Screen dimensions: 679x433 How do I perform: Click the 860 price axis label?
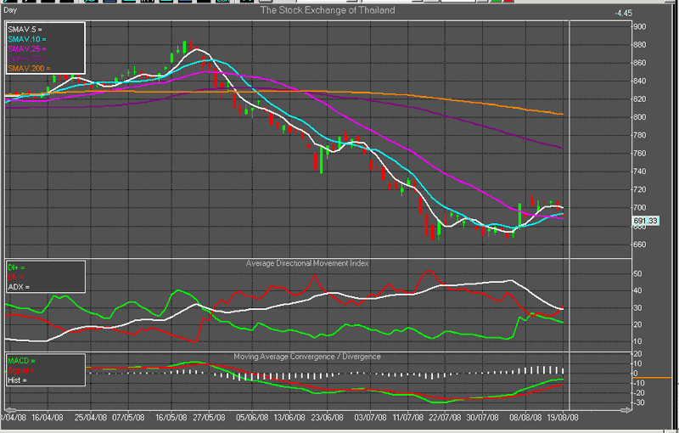coord(640,63)
